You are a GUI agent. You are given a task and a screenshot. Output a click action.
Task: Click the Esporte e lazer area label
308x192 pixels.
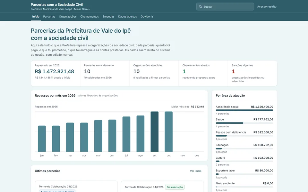[225, 171]
